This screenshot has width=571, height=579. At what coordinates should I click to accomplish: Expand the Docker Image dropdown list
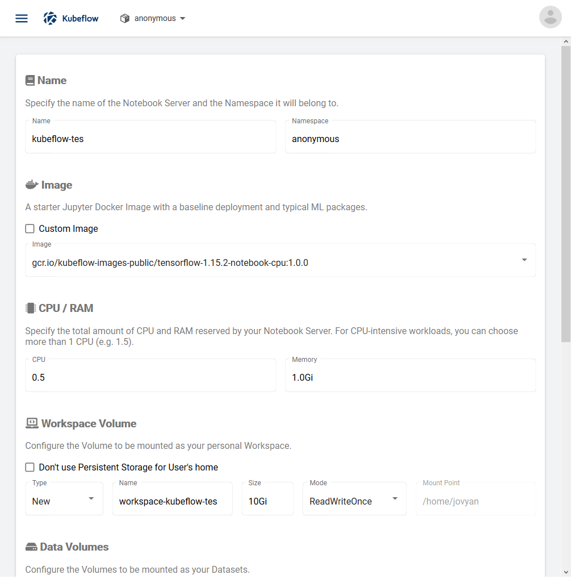(524, 260)
